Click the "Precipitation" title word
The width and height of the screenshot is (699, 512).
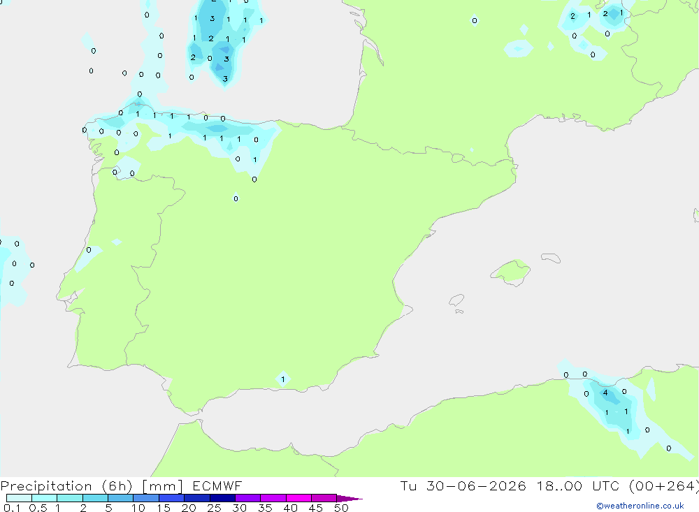click(x=46, y=486)
